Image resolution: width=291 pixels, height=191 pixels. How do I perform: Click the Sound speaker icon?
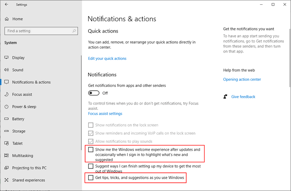7,70
